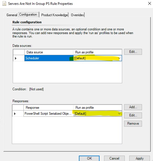Click the [Not used] condition text

tap(36, 89)
